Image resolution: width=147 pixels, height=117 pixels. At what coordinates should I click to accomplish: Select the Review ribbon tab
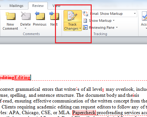[x=38, y=6]
